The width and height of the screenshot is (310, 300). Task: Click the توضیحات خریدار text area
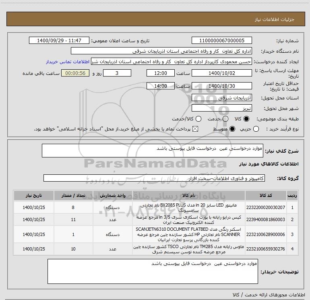tap(153, 271)
